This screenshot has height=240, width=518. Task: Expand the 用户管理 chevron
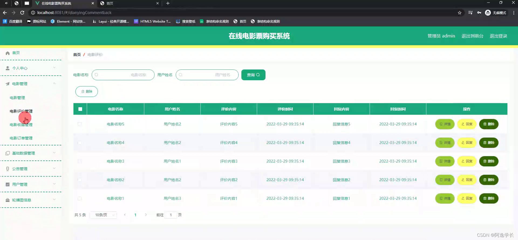[x=54, y=184]
